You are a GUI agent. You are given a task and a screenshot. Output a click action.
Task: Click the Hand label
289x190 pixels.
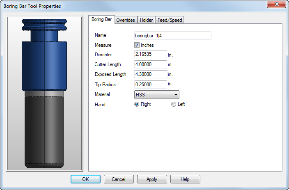pyautogui.click(x=100, y=105)
